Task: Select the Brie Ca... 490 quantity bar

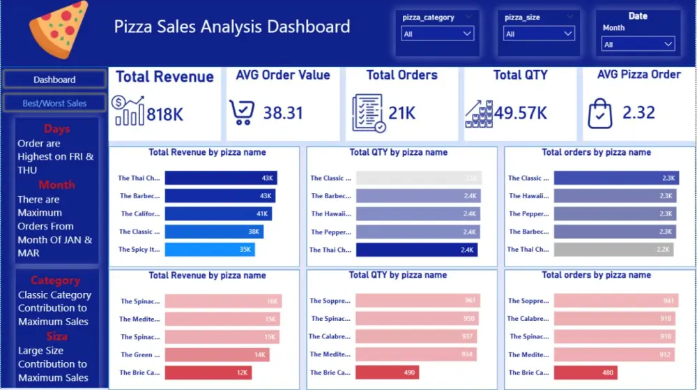Action: click(x=387, y=373)
